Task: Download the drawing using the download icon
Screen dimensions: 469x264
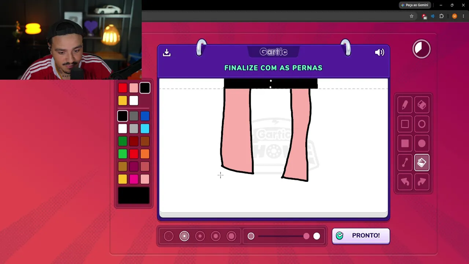Action: (x=167, y=52)
